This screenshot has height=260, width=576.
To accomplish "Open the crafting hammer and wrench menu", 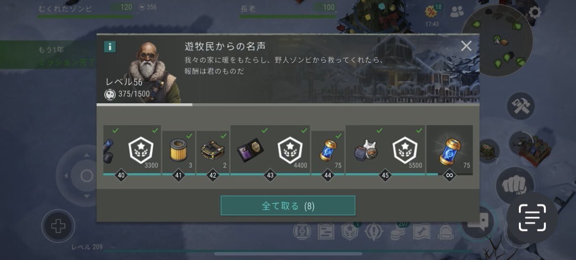I will coord(520,106).
